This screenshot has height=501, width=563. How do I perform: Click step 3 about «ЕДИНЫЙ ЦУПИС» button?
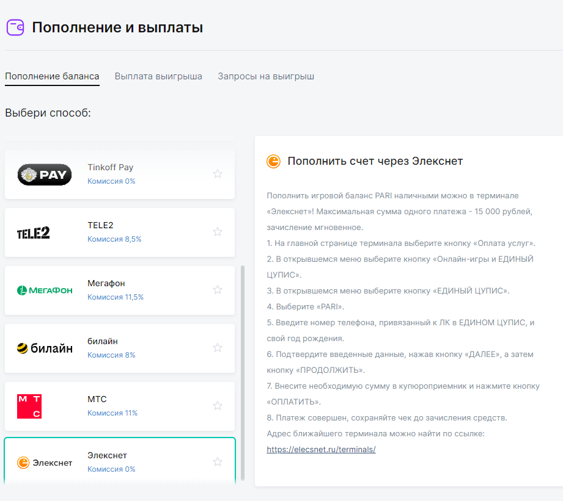(x=388, y=291)
